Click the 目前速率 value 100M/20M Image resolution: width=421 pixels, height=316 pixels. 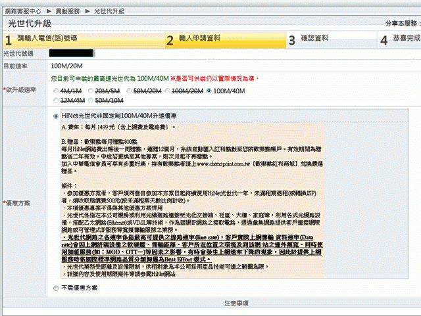(66, 66)
